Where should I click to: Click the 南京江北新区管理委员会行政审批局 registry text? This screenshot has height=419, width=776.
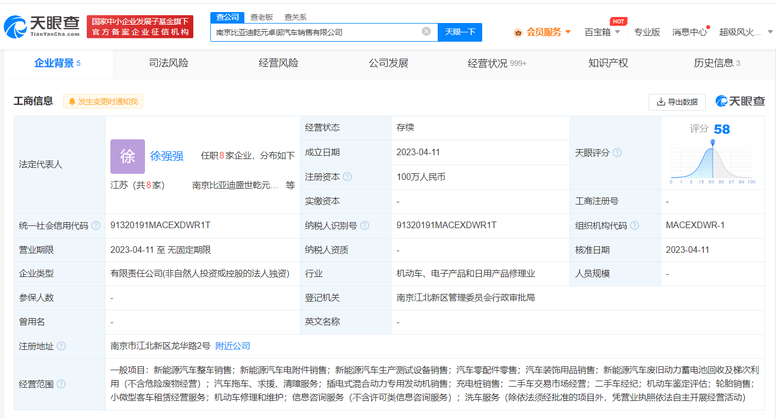(x=466, y=298)
